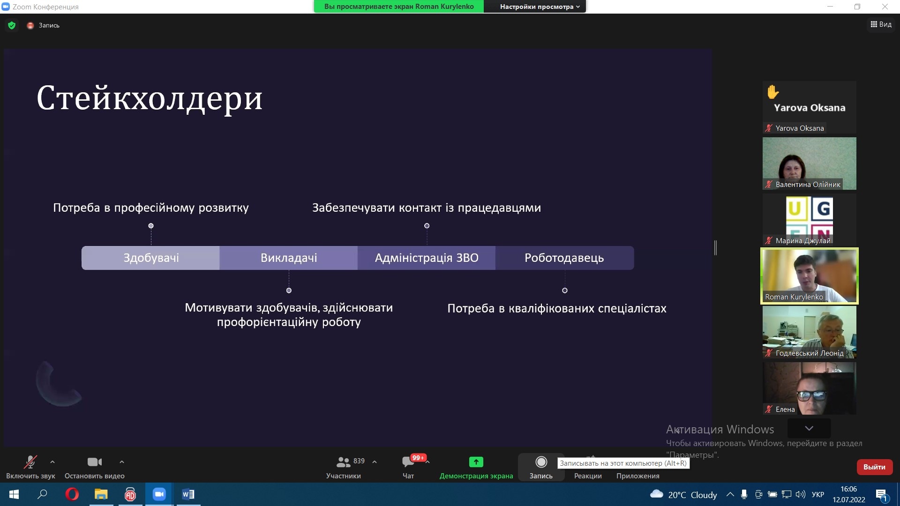Open the Opera browser from the taskbar
This screenshot has height=506, width=900.
pyautogui.click(x=72, y=494)
